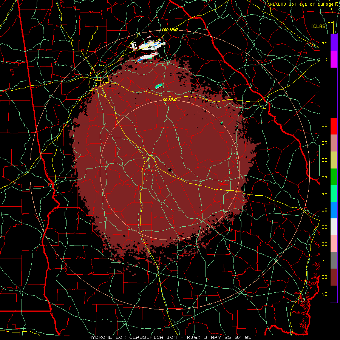Click the WS legend label

point(324,210)
